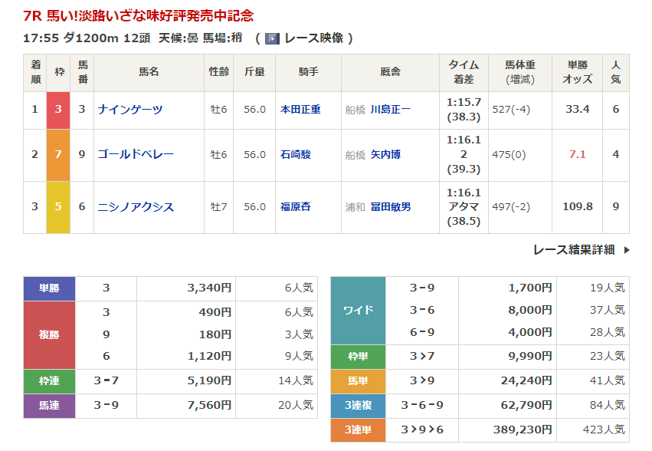This screenshot has width=652, height=451.
Task: Open trainer 冨田敏男 profile
Action: click(x=390, y=207)
